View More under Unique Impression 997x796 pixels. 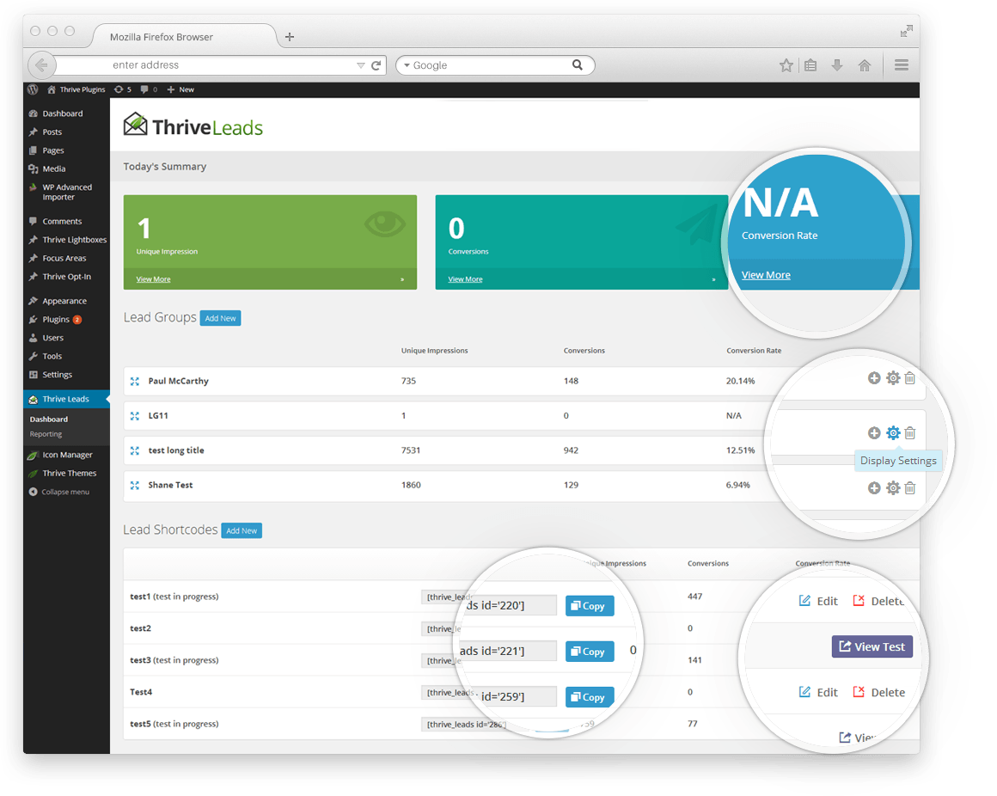click(153, 279)
